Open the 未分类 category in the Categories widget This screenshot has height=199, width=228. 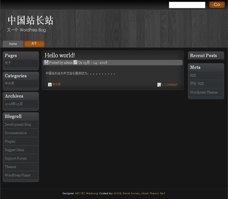click(10, 83)
